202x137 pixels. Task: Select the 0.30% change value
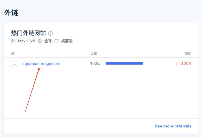[186, 63]
